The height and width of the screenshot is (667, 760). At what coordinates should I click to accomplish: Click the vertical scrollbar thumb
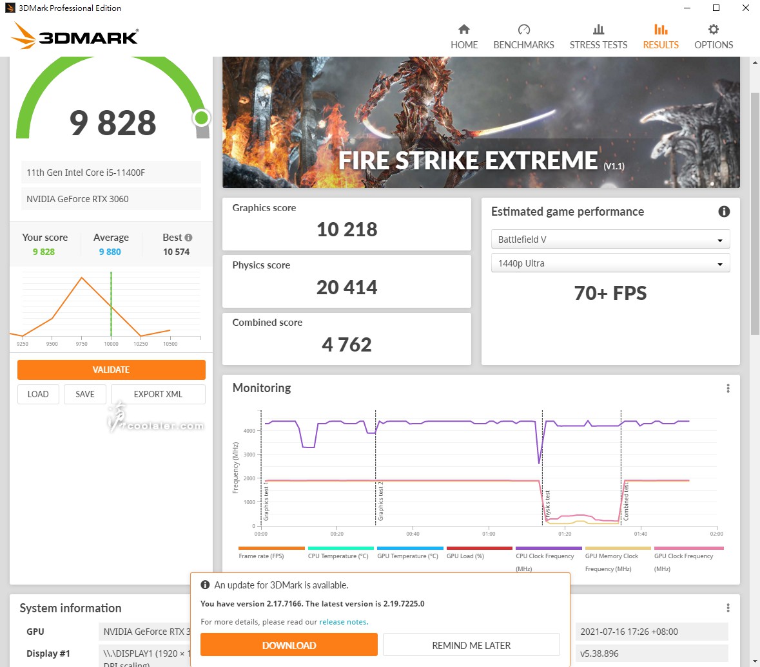pyautogui.click(x=755, y=213)
